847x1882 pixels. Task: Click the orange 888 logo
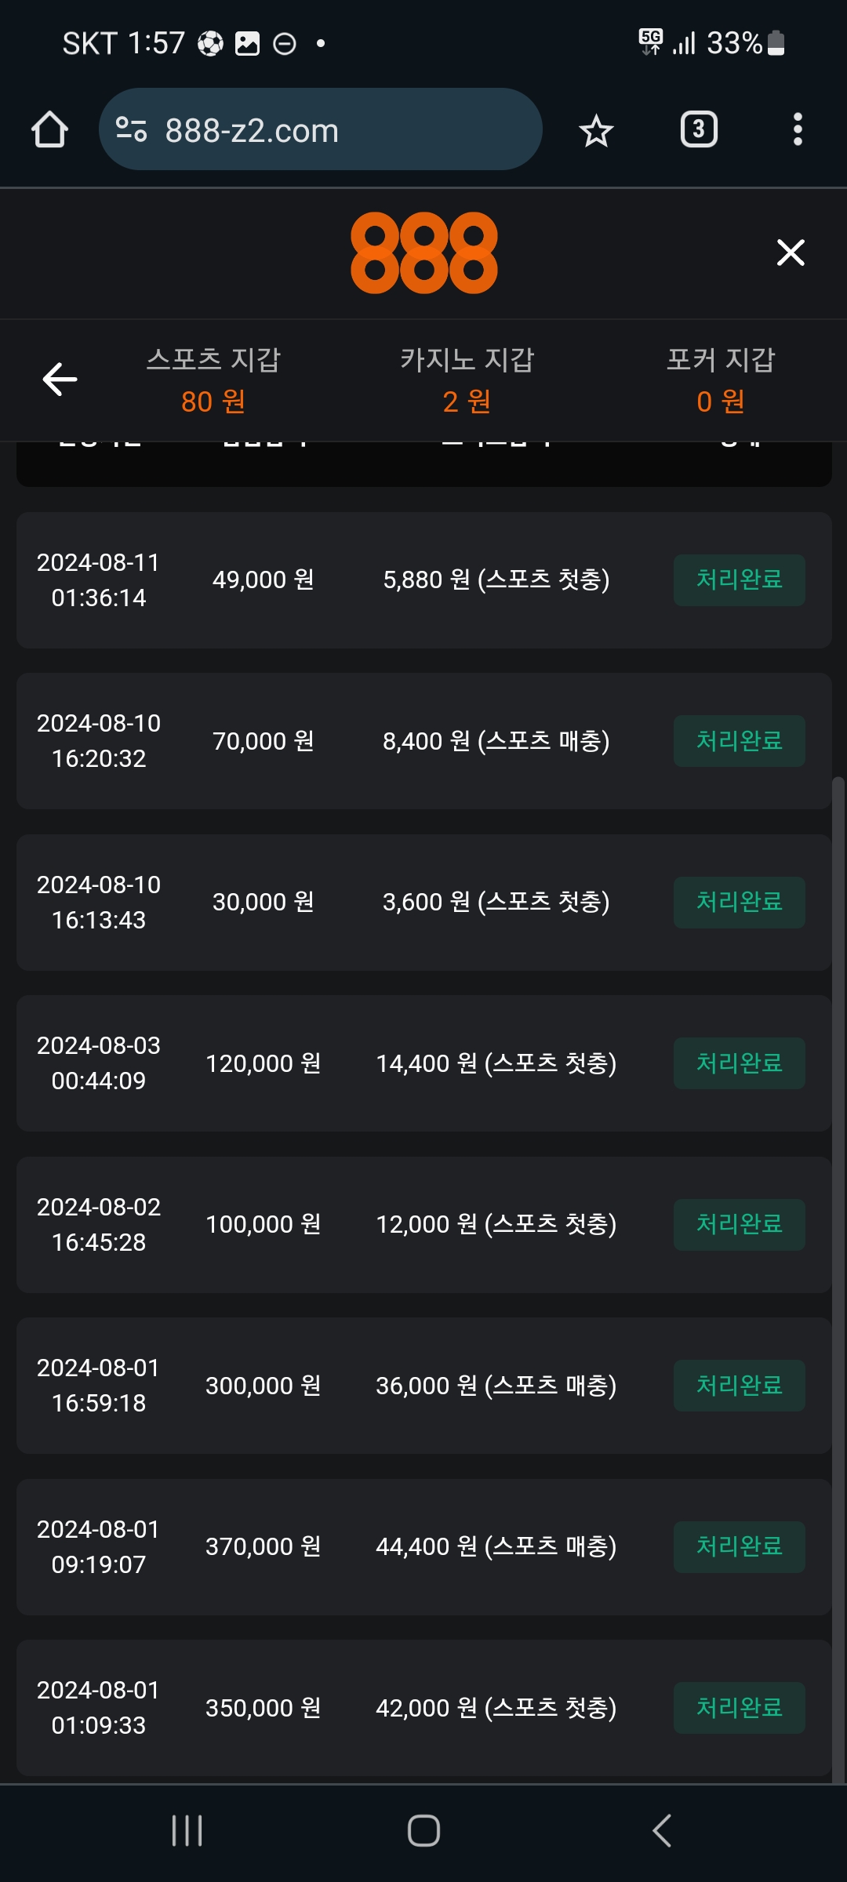(423, 253)
